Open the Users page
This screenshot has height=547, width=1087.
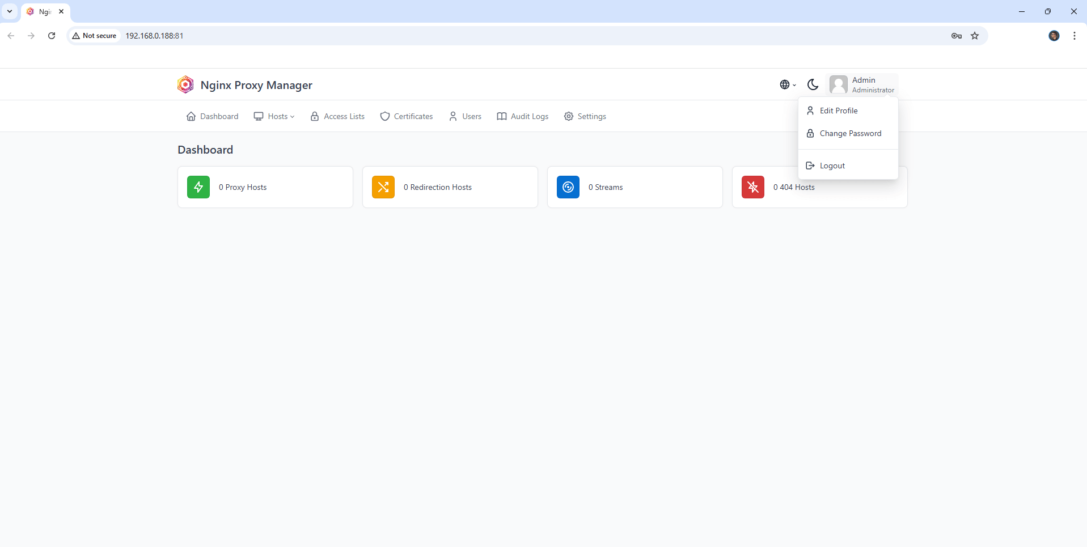tap(464, 116)
